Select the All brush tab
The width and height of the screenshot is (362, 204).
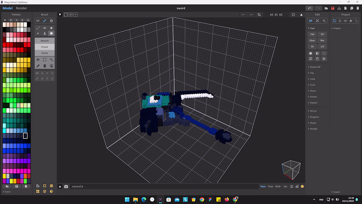[x=38, y=21]
